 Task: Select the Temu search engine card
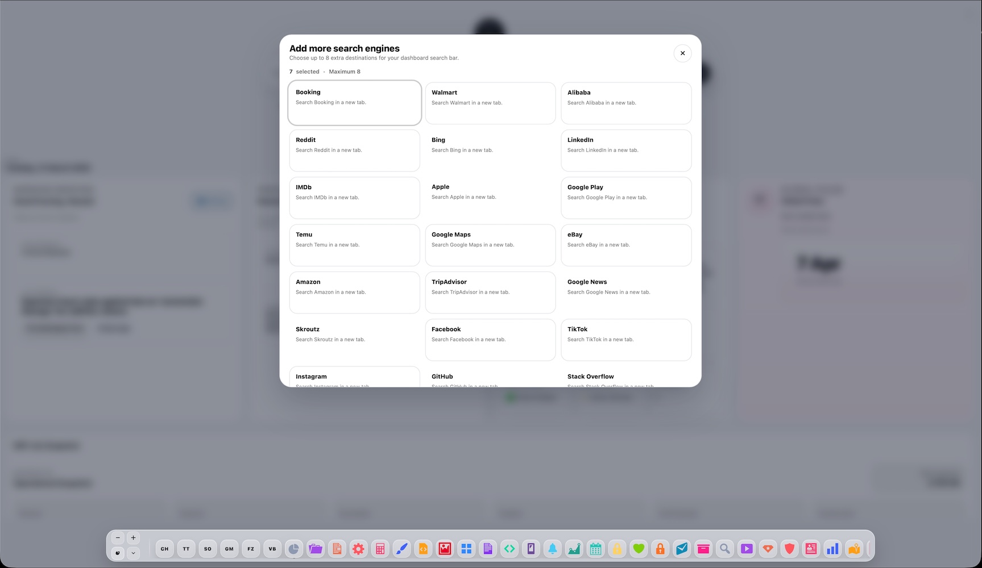coord(355,245)
